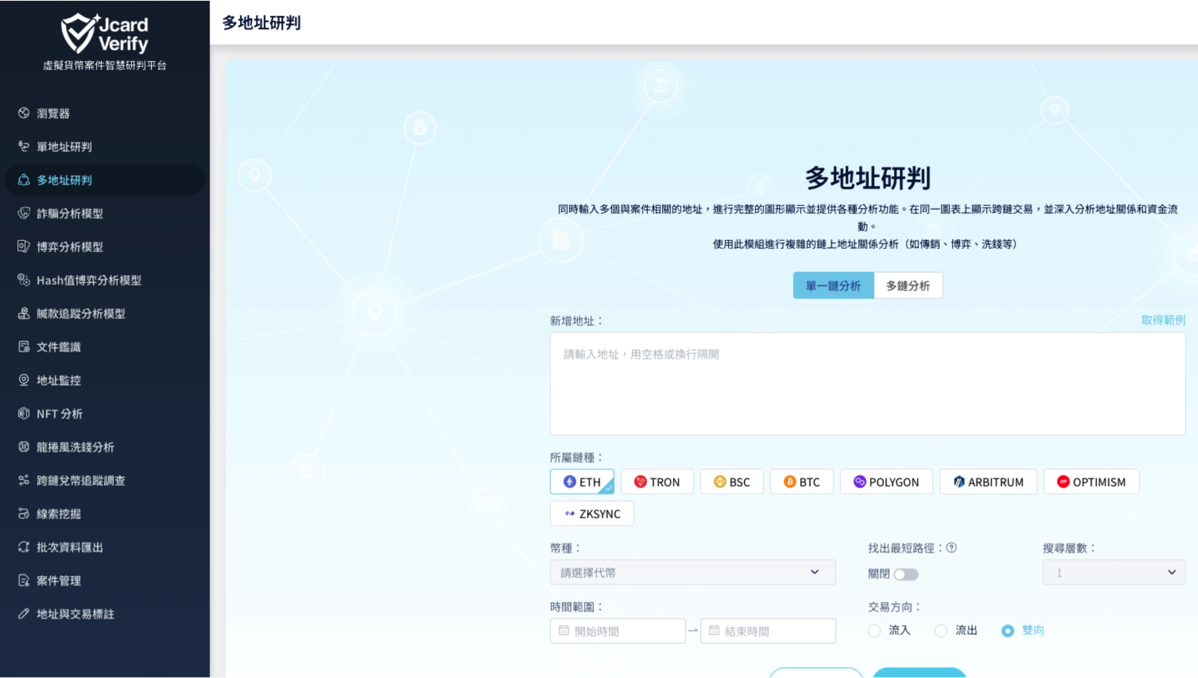The image size is (1198, 678).
Task: Click the 跨鏈兌幣追蹤調查 icon
Action: (x=24, y=480)
